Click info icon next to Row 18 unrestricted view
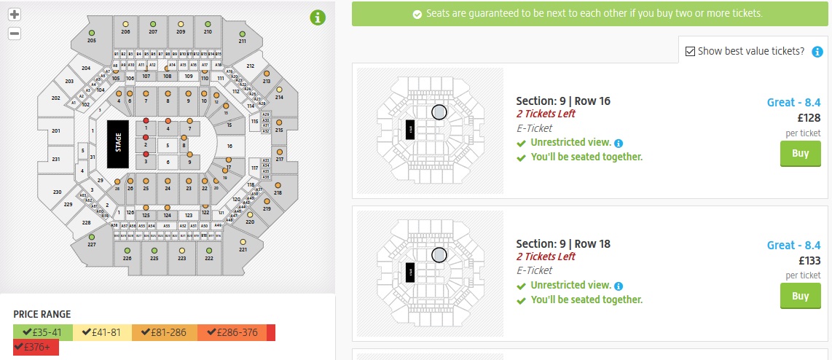The image size is (832, 360). [x=618, y=286]
